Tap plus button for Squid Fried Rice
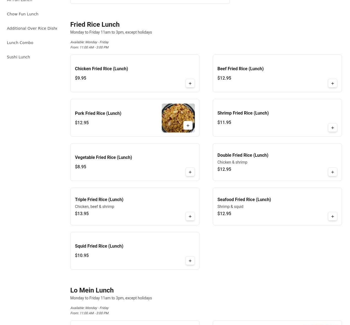 pos(190,261)
